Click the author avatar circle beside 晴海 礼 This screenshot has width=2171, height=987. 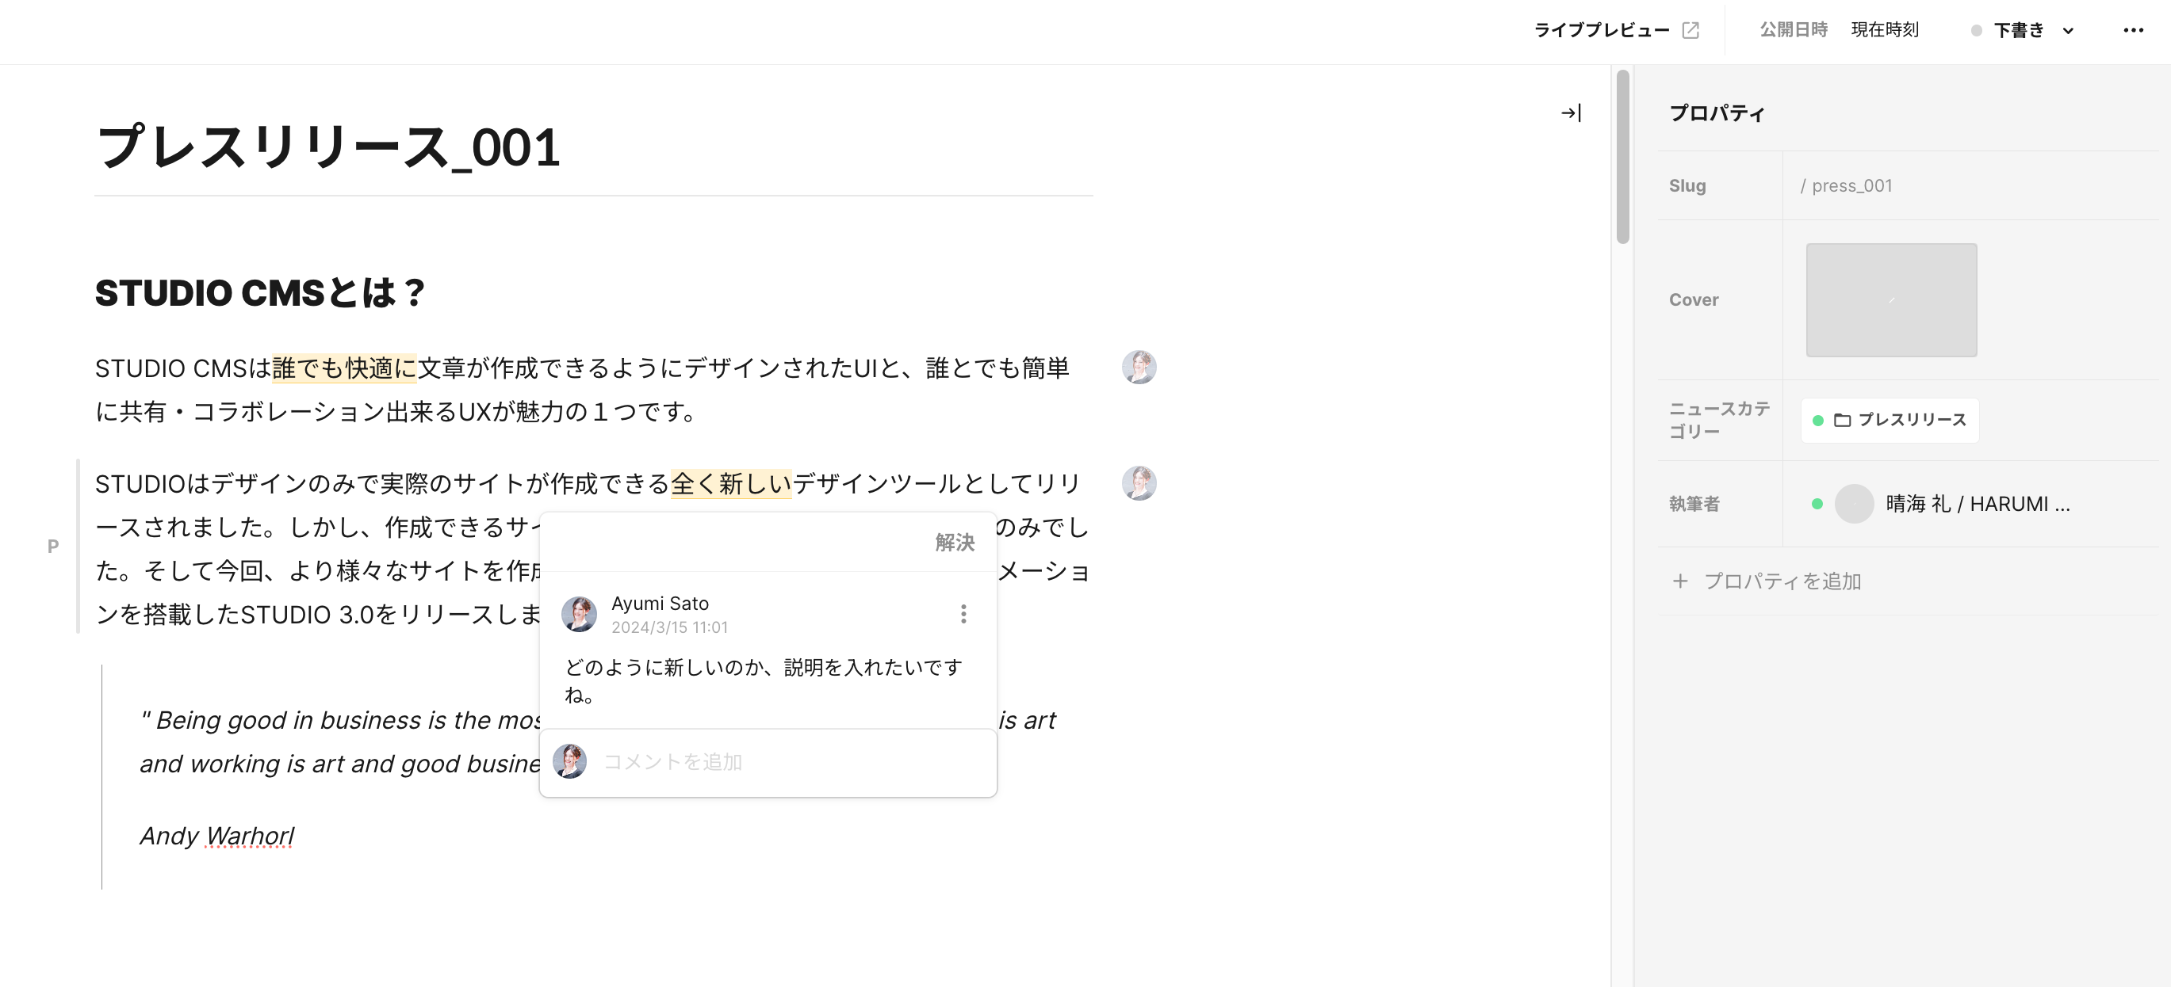(x=1853, y=504)
